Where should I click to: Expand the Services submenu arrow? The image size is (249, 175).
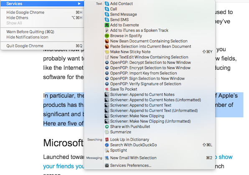point(79,4)
